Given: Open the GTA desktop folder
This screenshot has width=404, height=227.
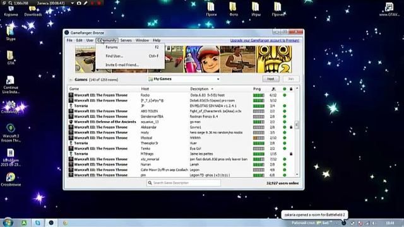Looking at the screenshot, I should click(x=11, y=57).
